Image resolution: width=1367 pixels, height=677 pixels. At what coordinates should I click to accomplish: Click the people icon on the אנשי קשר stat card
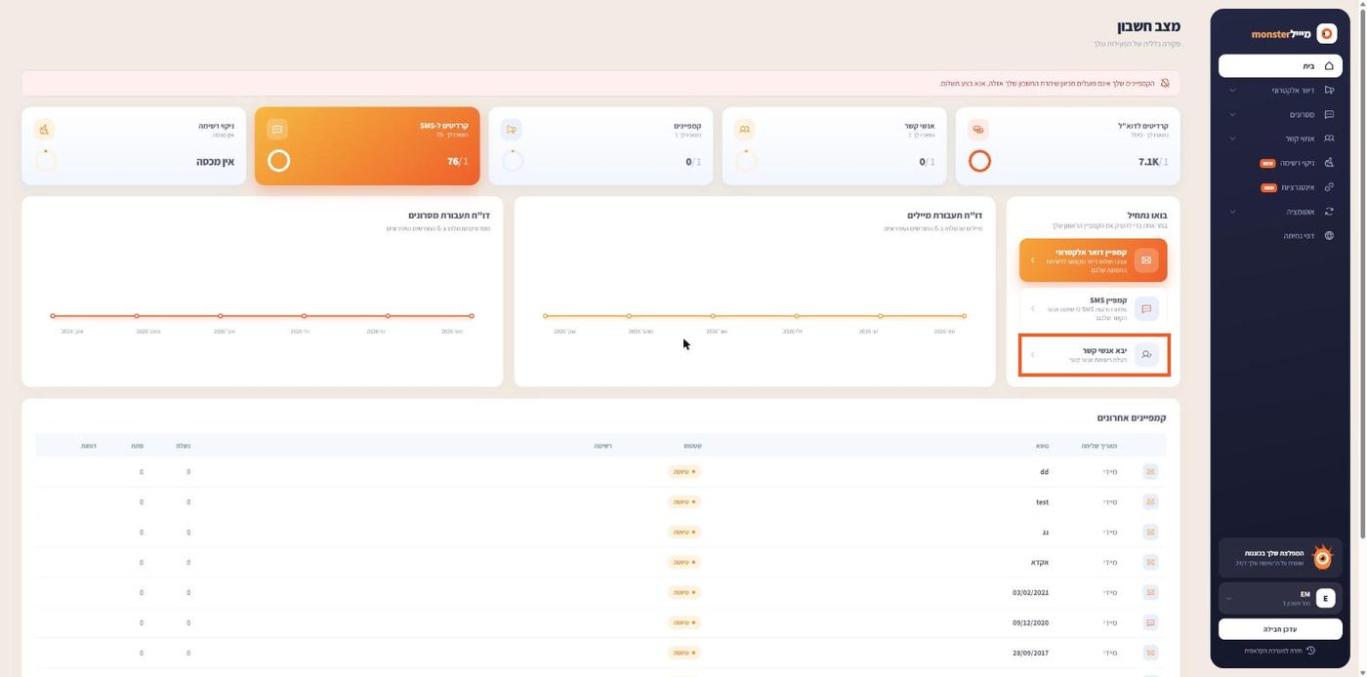pyautogui.click(x=745, y=130)
